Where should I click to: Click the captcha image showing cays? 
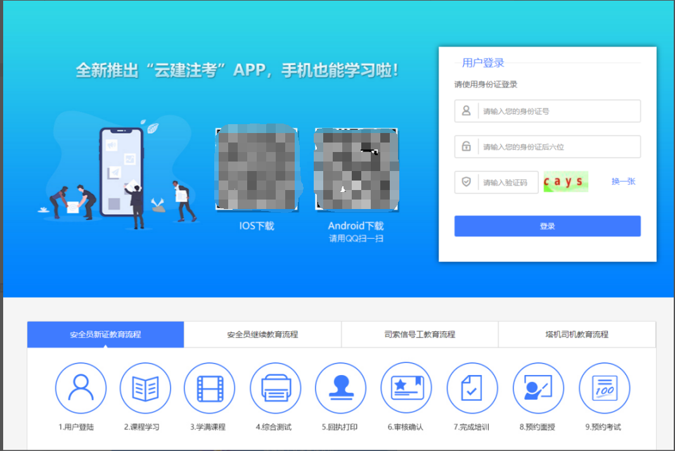[565, 182]
